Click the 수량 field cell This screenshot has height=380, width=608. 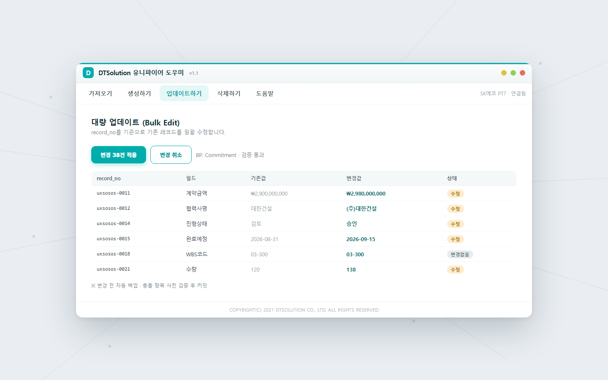pos(191,269)
